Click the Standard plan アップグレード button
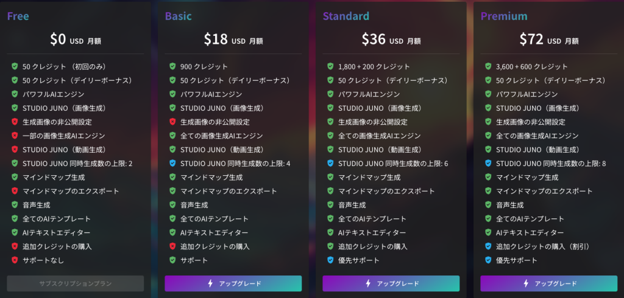The image size is (624, 298). (x=391, y=283)
